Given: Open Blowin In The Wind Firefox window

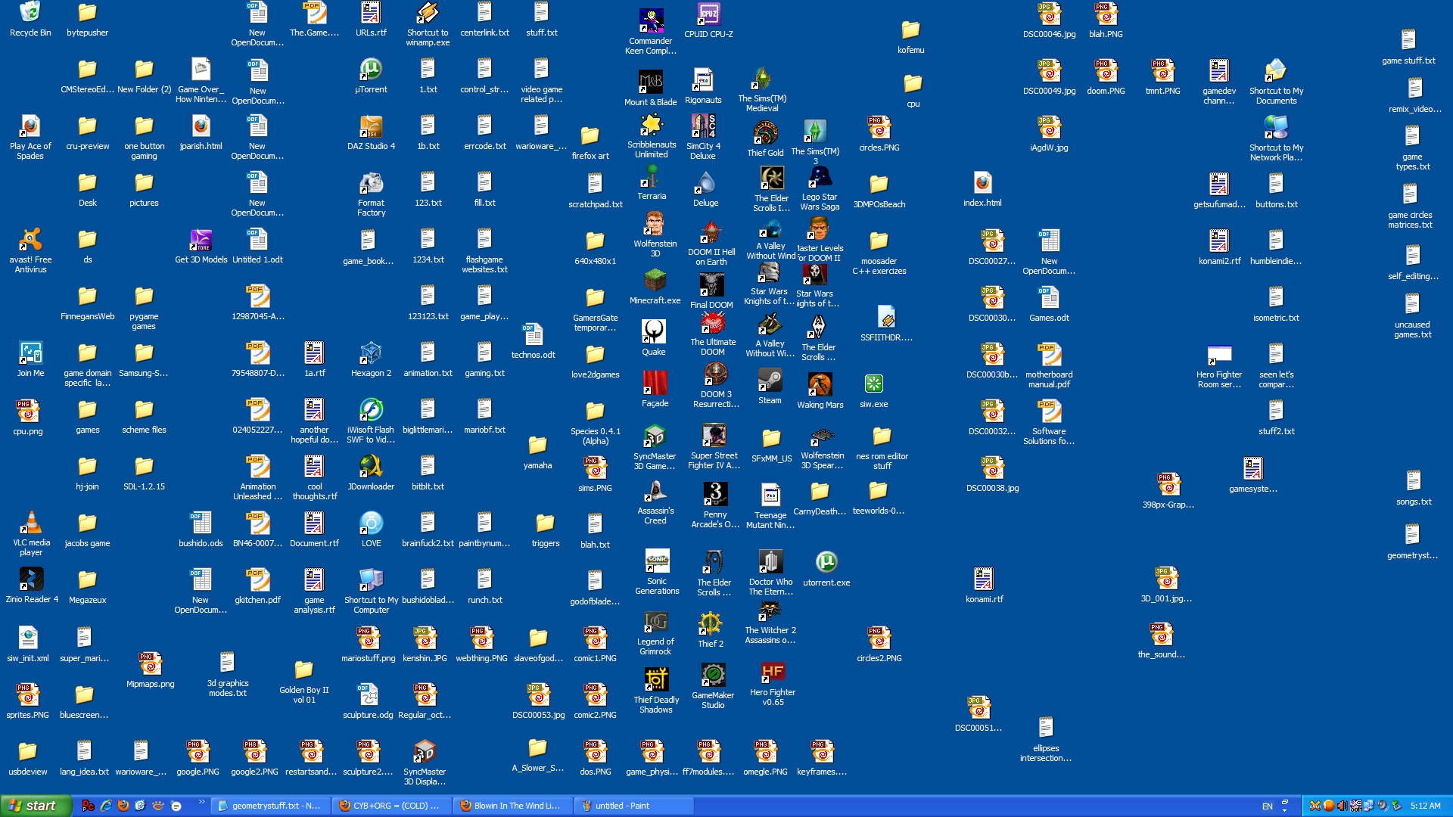Looking at the screenshot, I should pyautogui.click(x=512, y=806).
